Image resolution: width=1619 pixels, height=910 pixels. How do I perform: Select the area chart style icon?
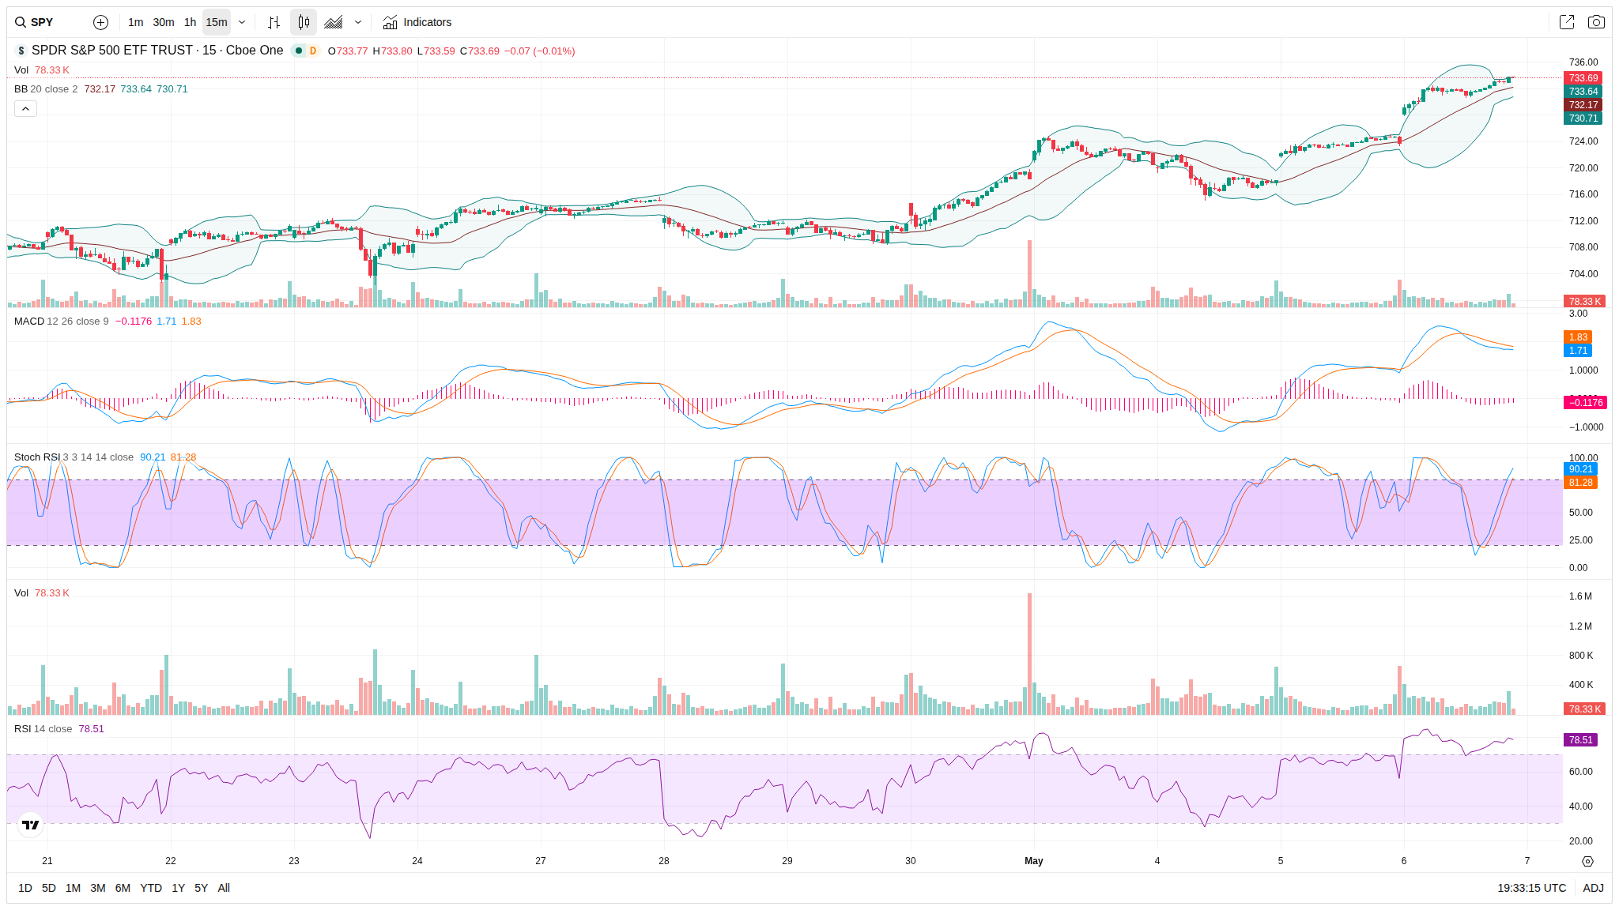[x=334, y=22]
